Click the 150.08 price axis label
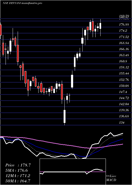This screenshot has height=185, width=132. 124,86
